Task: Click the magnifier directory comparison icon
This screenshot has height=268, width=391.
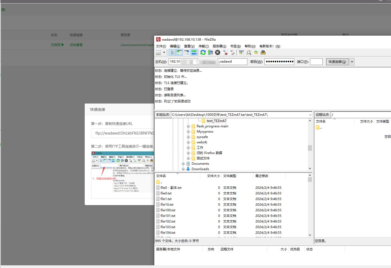Action: click(x=249, y=52)
